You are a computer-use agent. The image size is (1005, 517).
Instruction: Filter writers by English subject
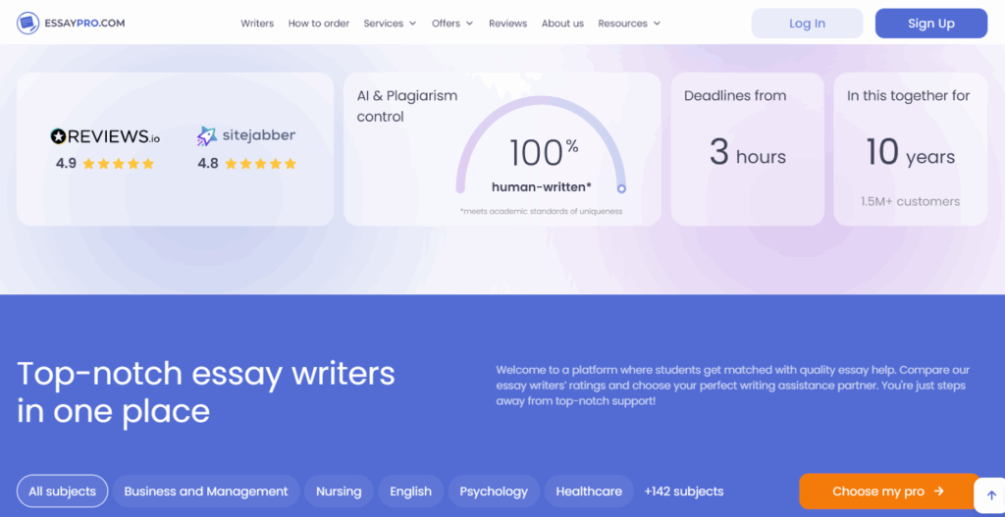point(411,491)
